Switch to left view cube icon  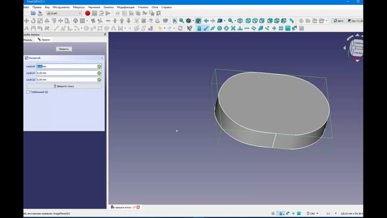click(284, 21)
